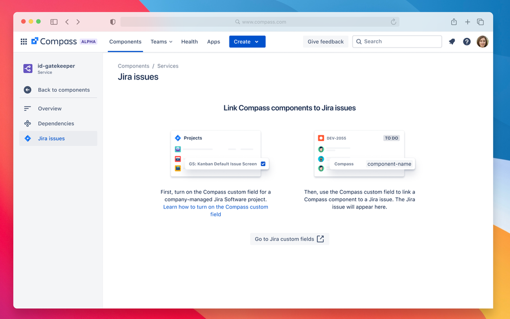Image resolution: width=510 pixels, height=319 pixels.
Task: Open the notifications bell icon
Action: (452, 41)
